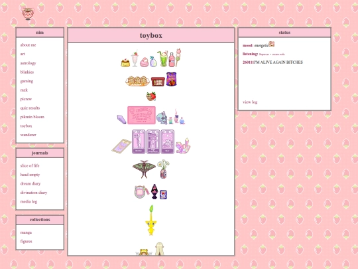Select the black and pink lava lamp
Viewport: 358px width, 269px height.
click(154, 191)
